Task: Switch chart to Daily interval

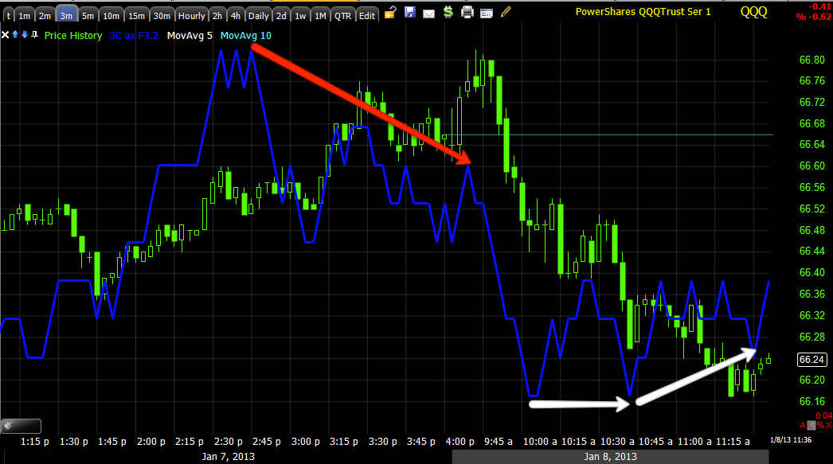Action: click(x=259, y=15)
